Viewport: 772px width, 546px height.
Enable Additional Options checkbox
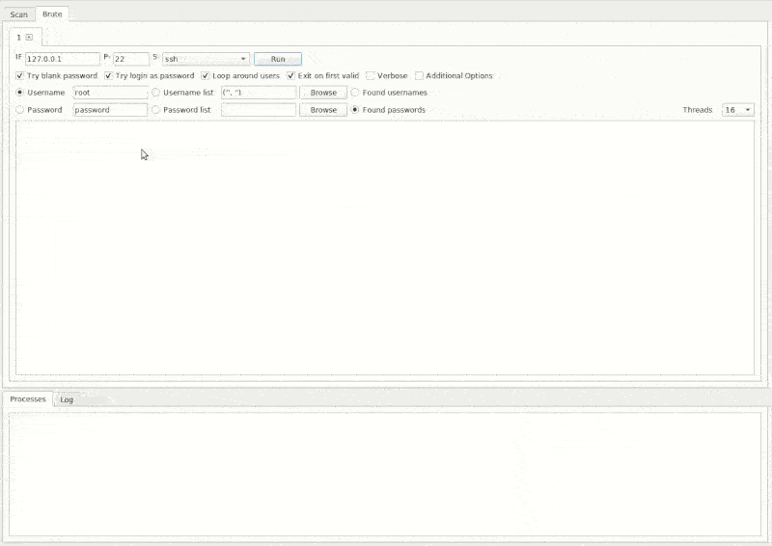pyautogui.click(x=419, y=75)
